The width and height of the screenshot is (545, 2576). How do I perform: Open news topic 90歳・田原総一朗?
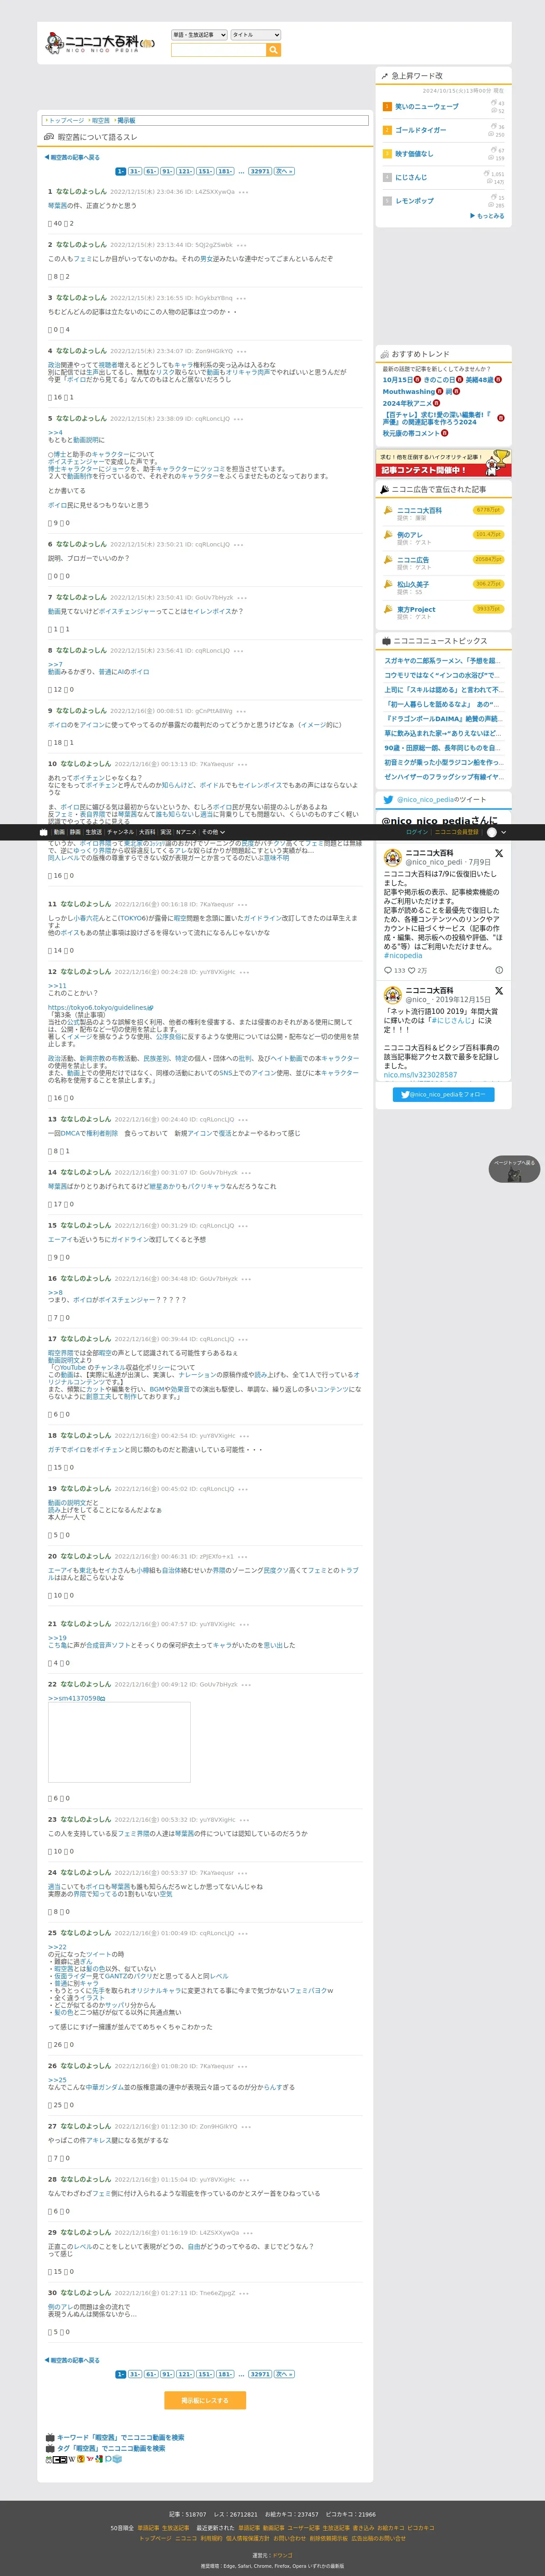441,748
